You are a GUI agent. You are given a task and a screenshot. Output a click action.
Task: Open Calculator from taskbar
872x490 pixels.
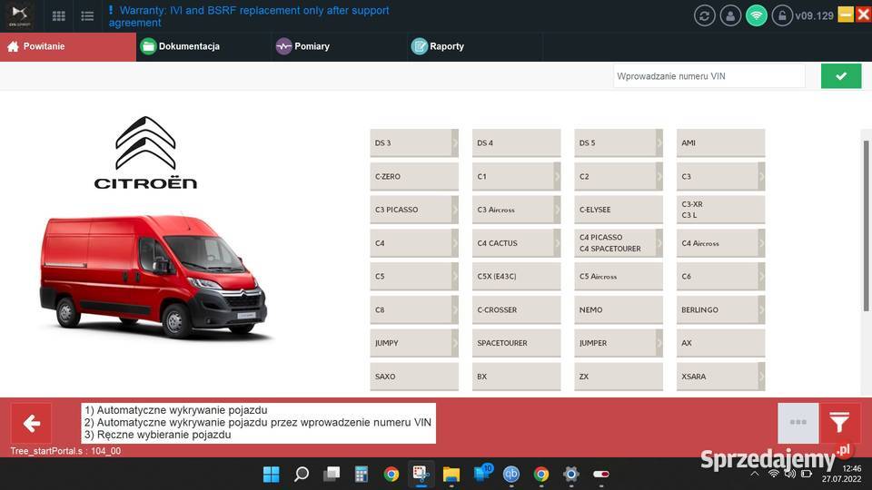click(x=362, y=474)
